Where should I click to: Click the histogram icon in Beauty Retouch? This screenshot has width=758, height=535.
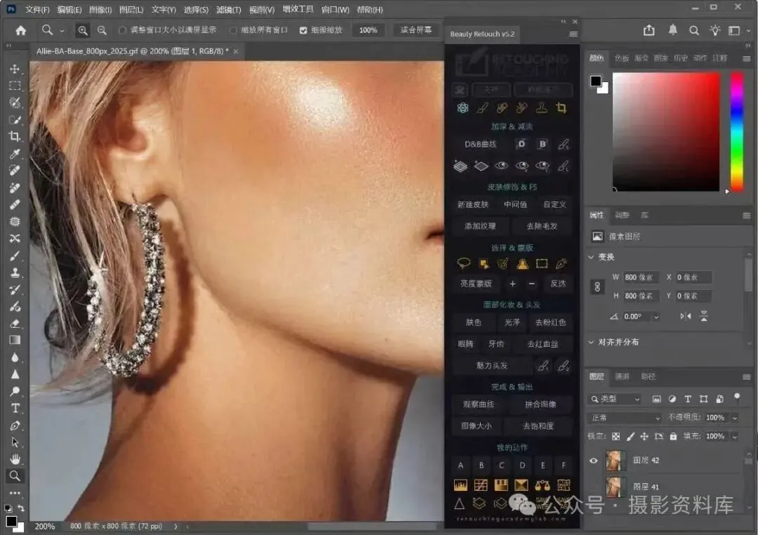click(x=460, y=485)
